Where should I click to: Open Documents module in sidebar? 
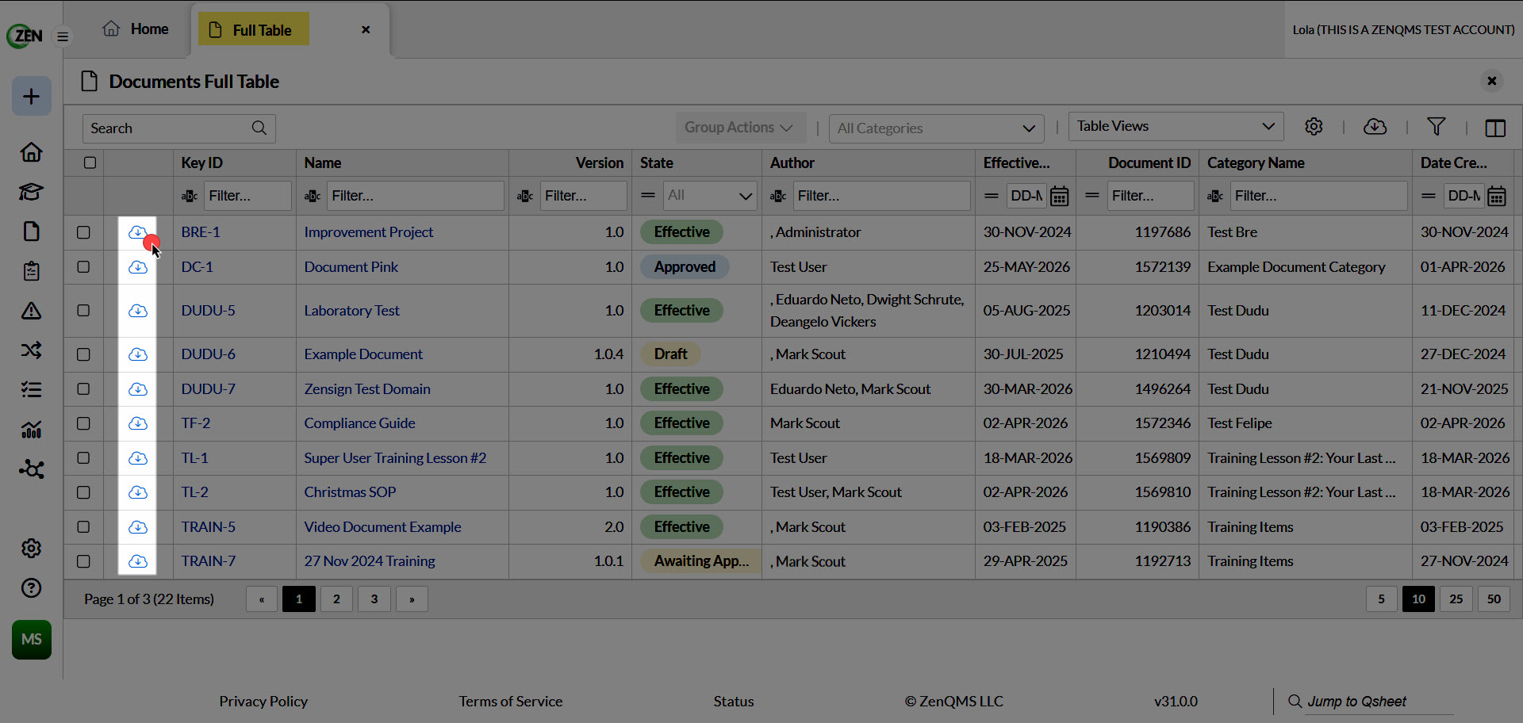32,231
